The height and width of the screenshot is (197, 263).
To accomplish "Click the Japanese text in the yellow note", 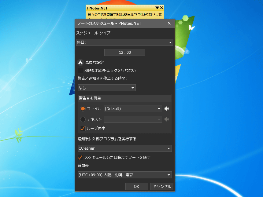I will coord(125,15).
